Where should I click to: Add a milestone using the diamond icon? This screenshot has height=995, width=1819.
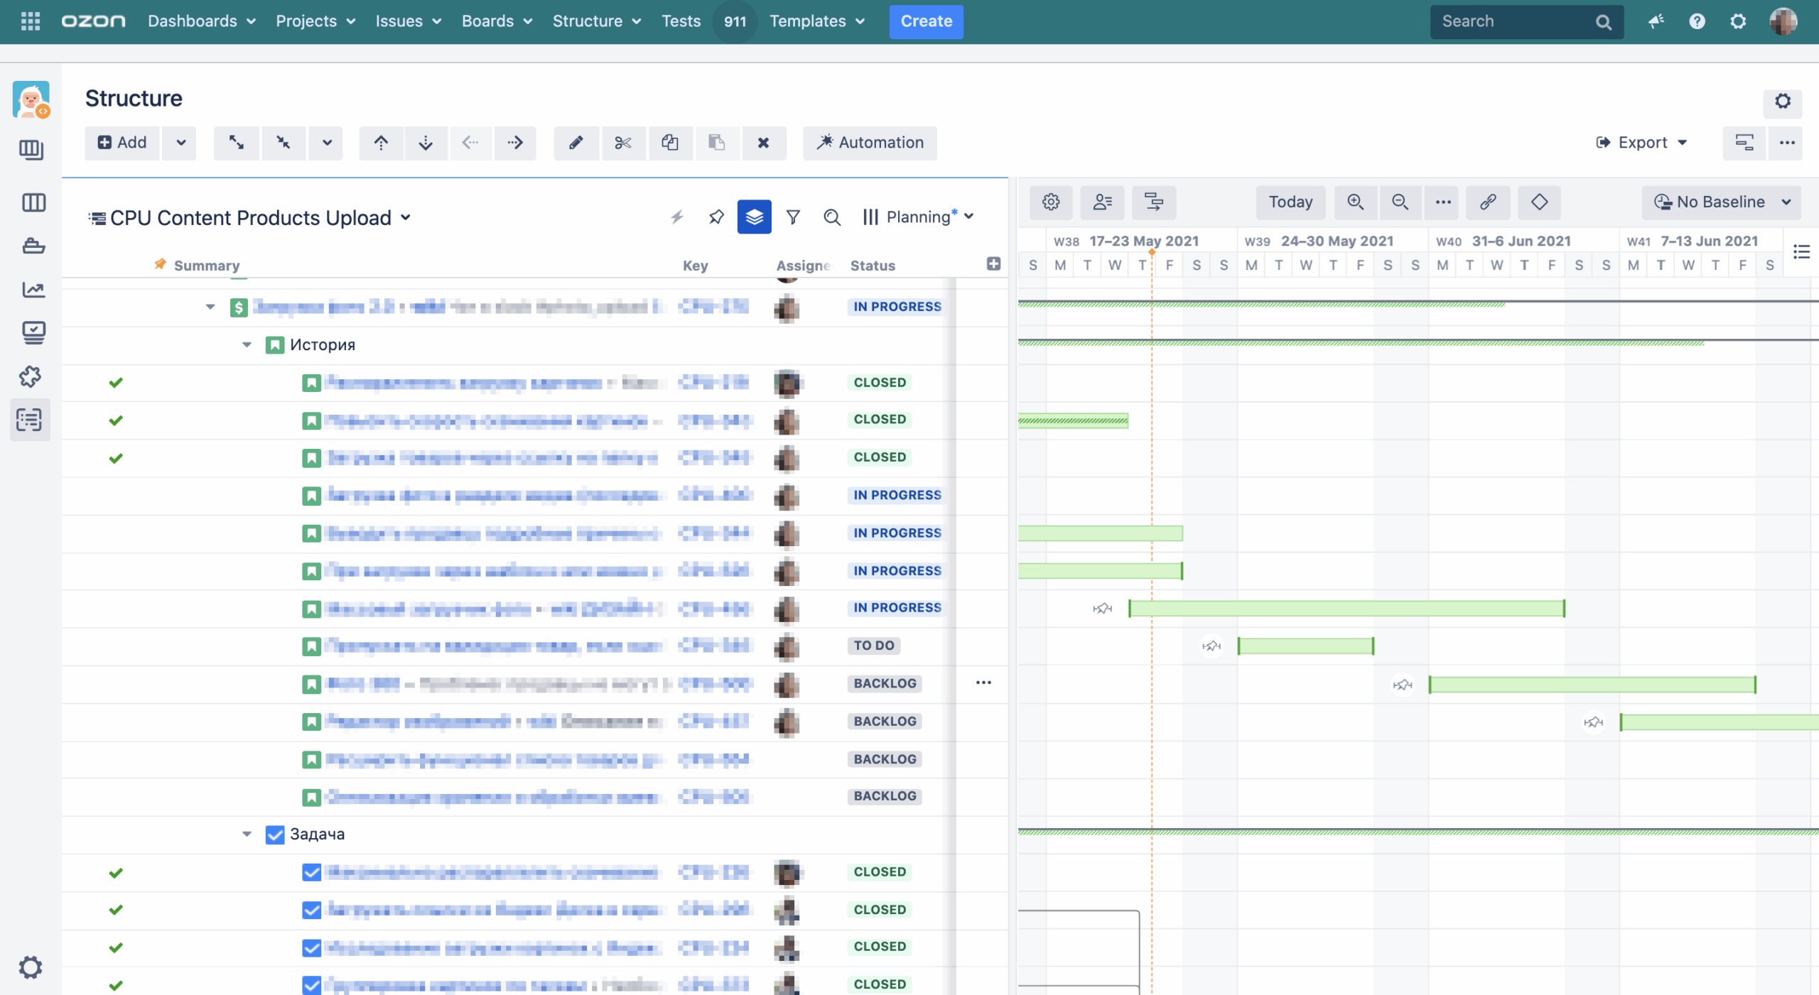point(1538,202)
